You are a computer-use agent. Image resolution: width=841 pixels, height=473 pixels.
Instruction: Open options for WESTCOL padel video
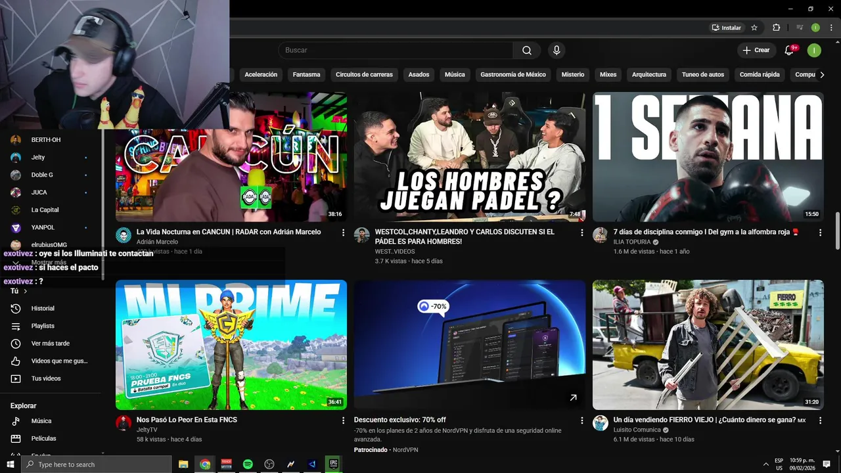pos(581,233)
